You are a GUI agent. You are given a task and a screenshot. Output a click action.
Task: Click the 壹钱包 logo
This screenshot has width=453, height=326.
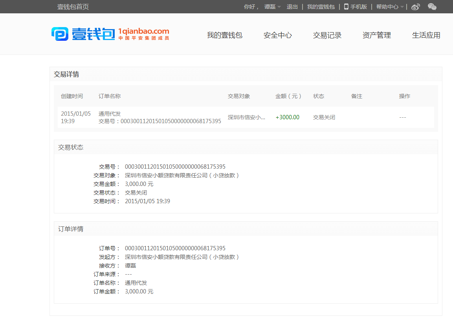click(83, 34)
